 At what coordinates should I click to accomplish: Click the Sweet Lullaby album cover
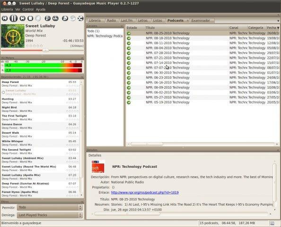(x=13, y=36)
